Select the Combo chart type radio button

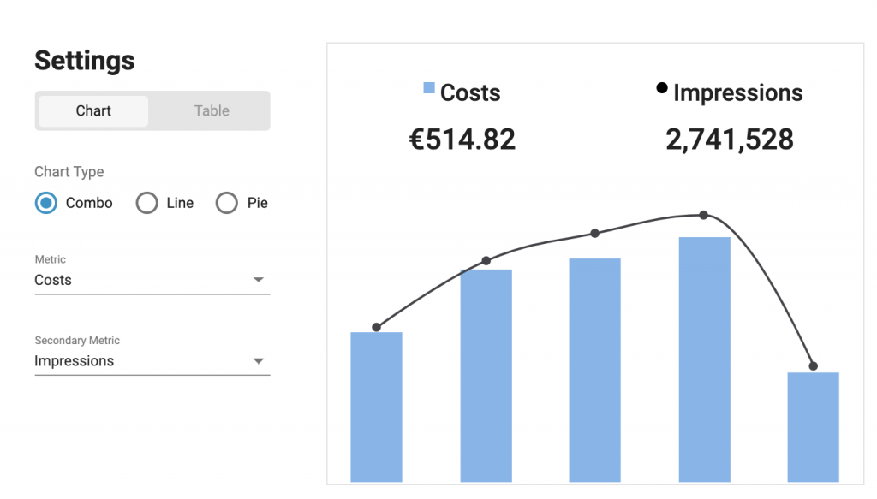46,203
